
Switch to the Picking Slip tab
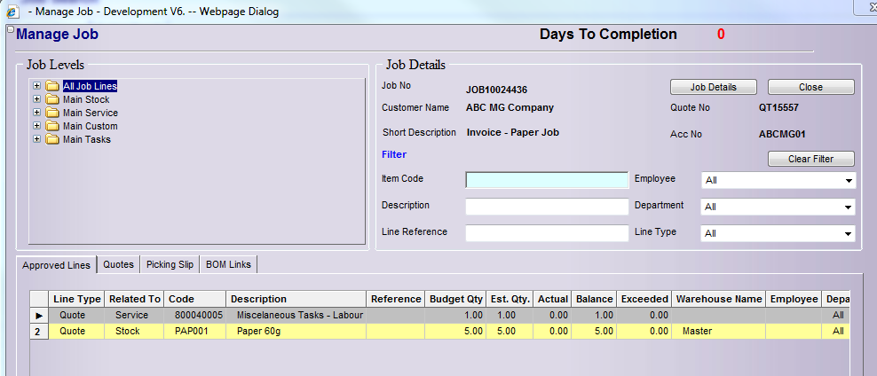click(170, 264)
